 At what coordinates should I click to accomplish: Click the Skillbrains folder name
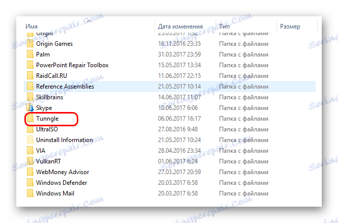50,97
